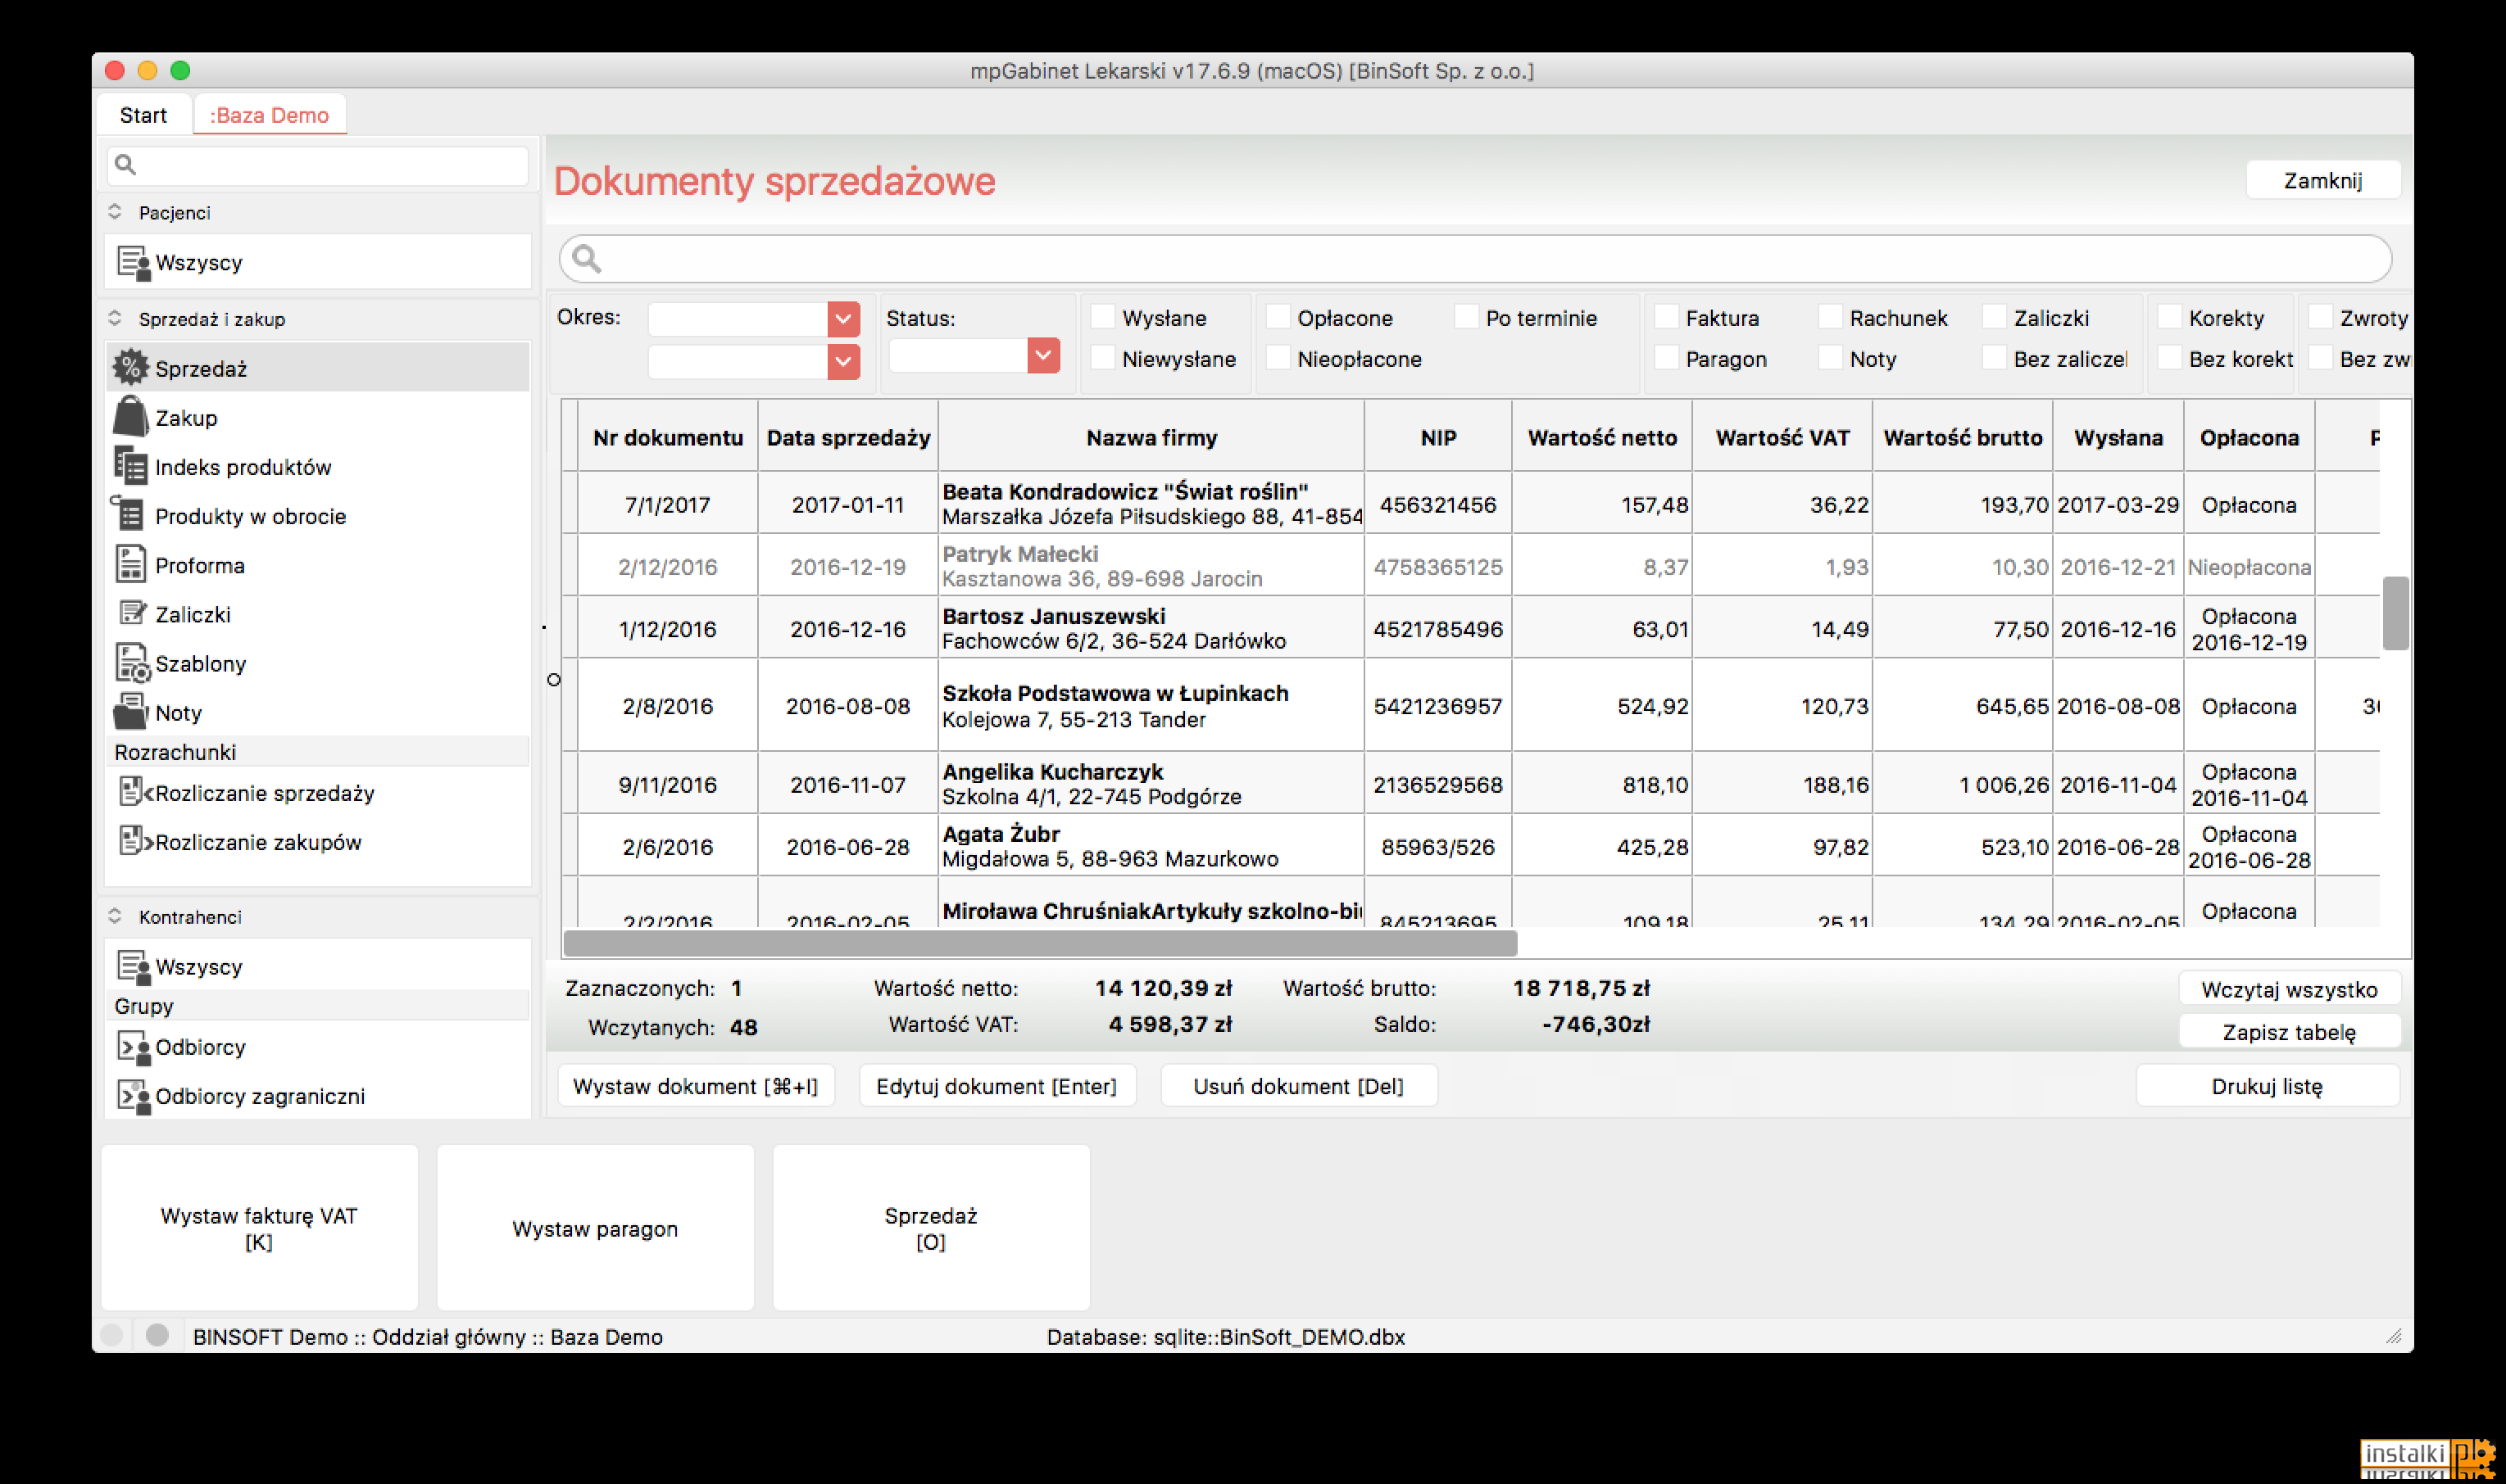Switch to the Start tab

(143, 115)
